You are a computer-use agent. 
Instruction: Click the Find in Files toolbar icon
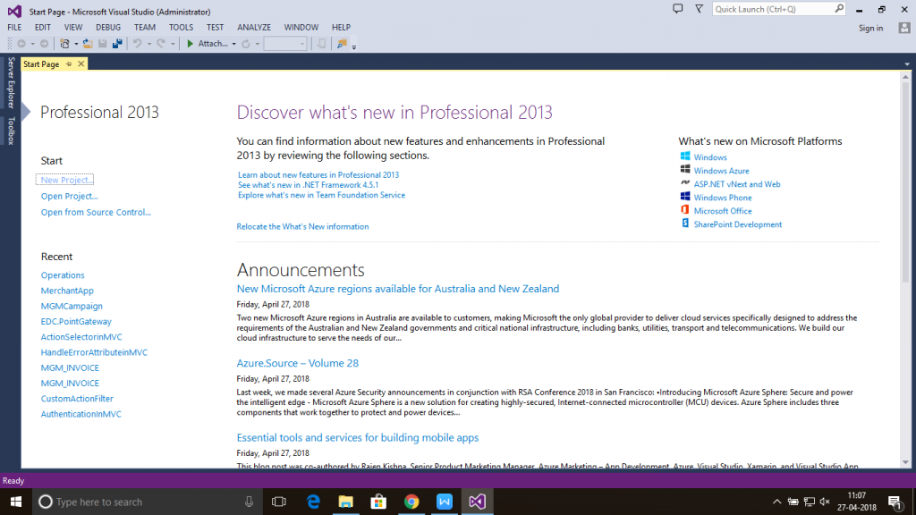click(342, 43)
